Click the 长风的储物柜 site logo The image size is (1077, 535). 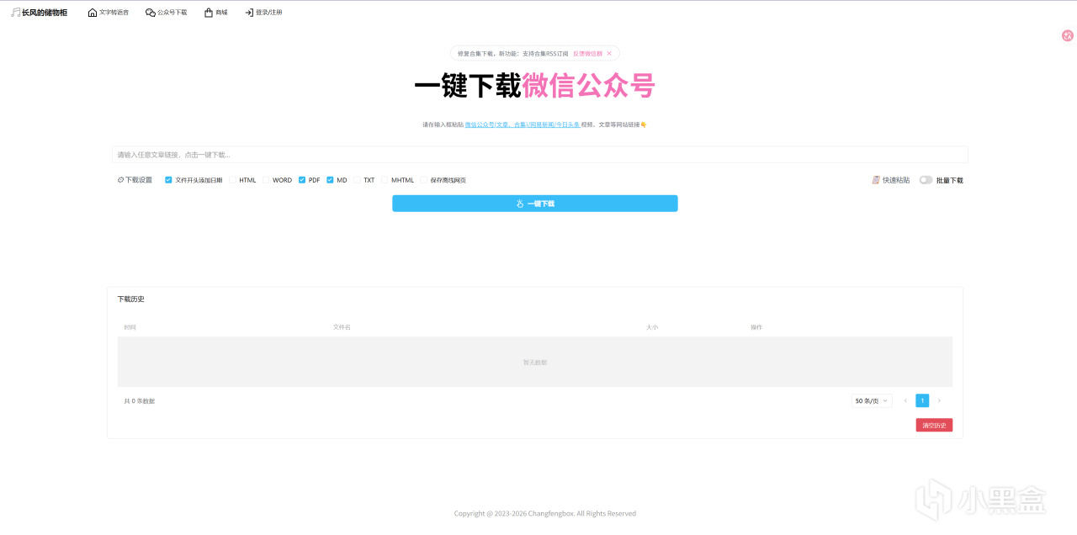pos(39,13)
